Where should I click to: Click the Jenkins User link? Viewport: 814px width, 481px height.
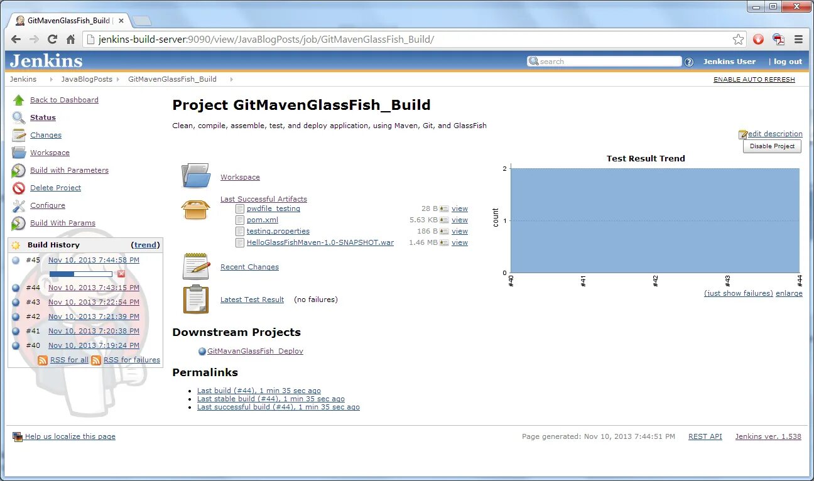click(x=729, y=62)
